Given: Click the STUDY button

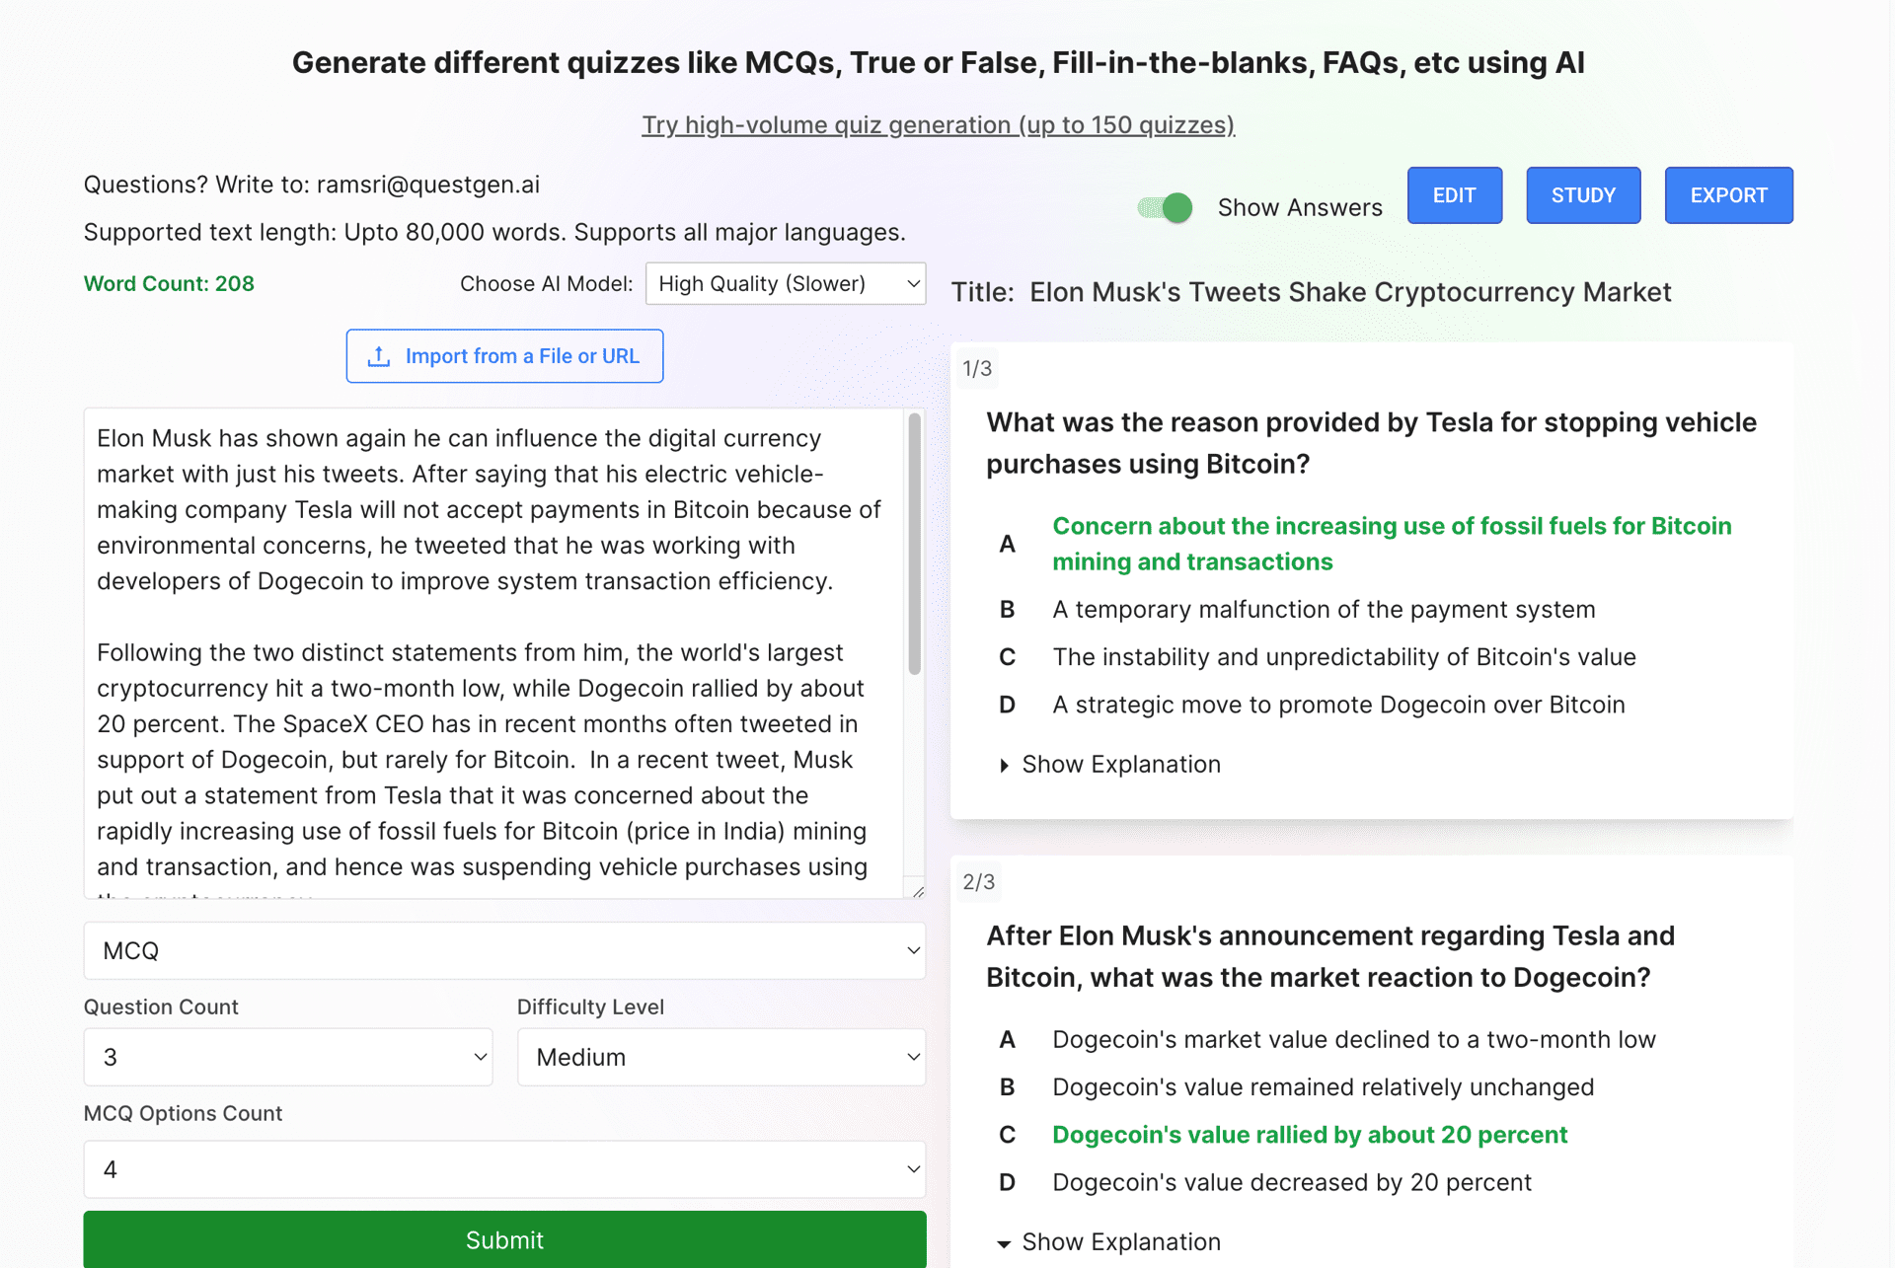Looking at the screenshot, I should pyautogui.click(x=1582, y=195).
